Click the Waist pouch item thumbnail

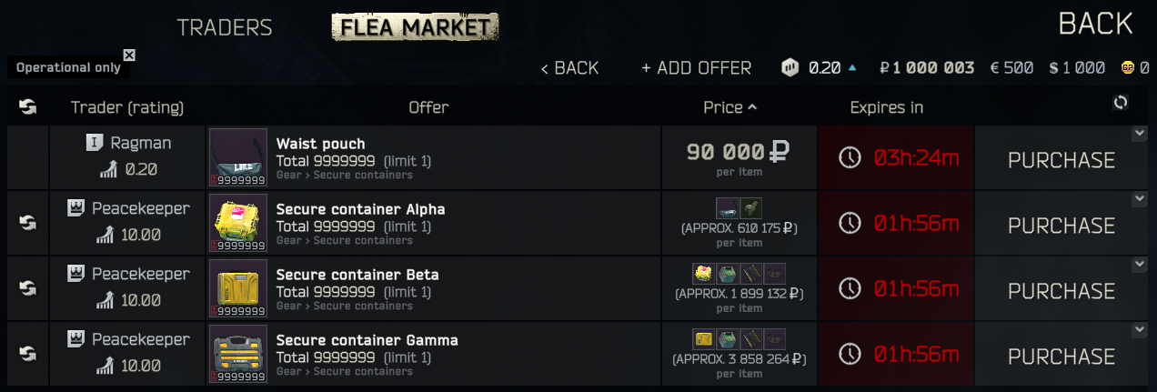pyautogui.click(x=238, y=158)
